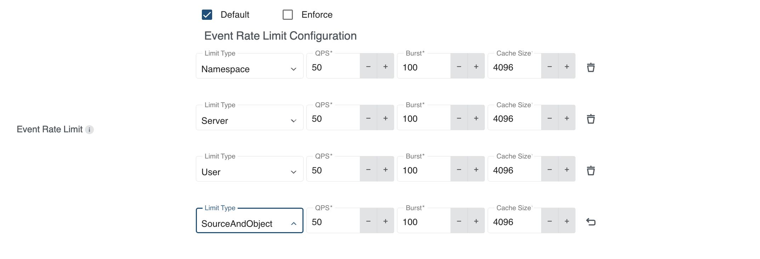Delete the User limit row
The width and height of the screenshot is (760, 259).
(590, 171)
